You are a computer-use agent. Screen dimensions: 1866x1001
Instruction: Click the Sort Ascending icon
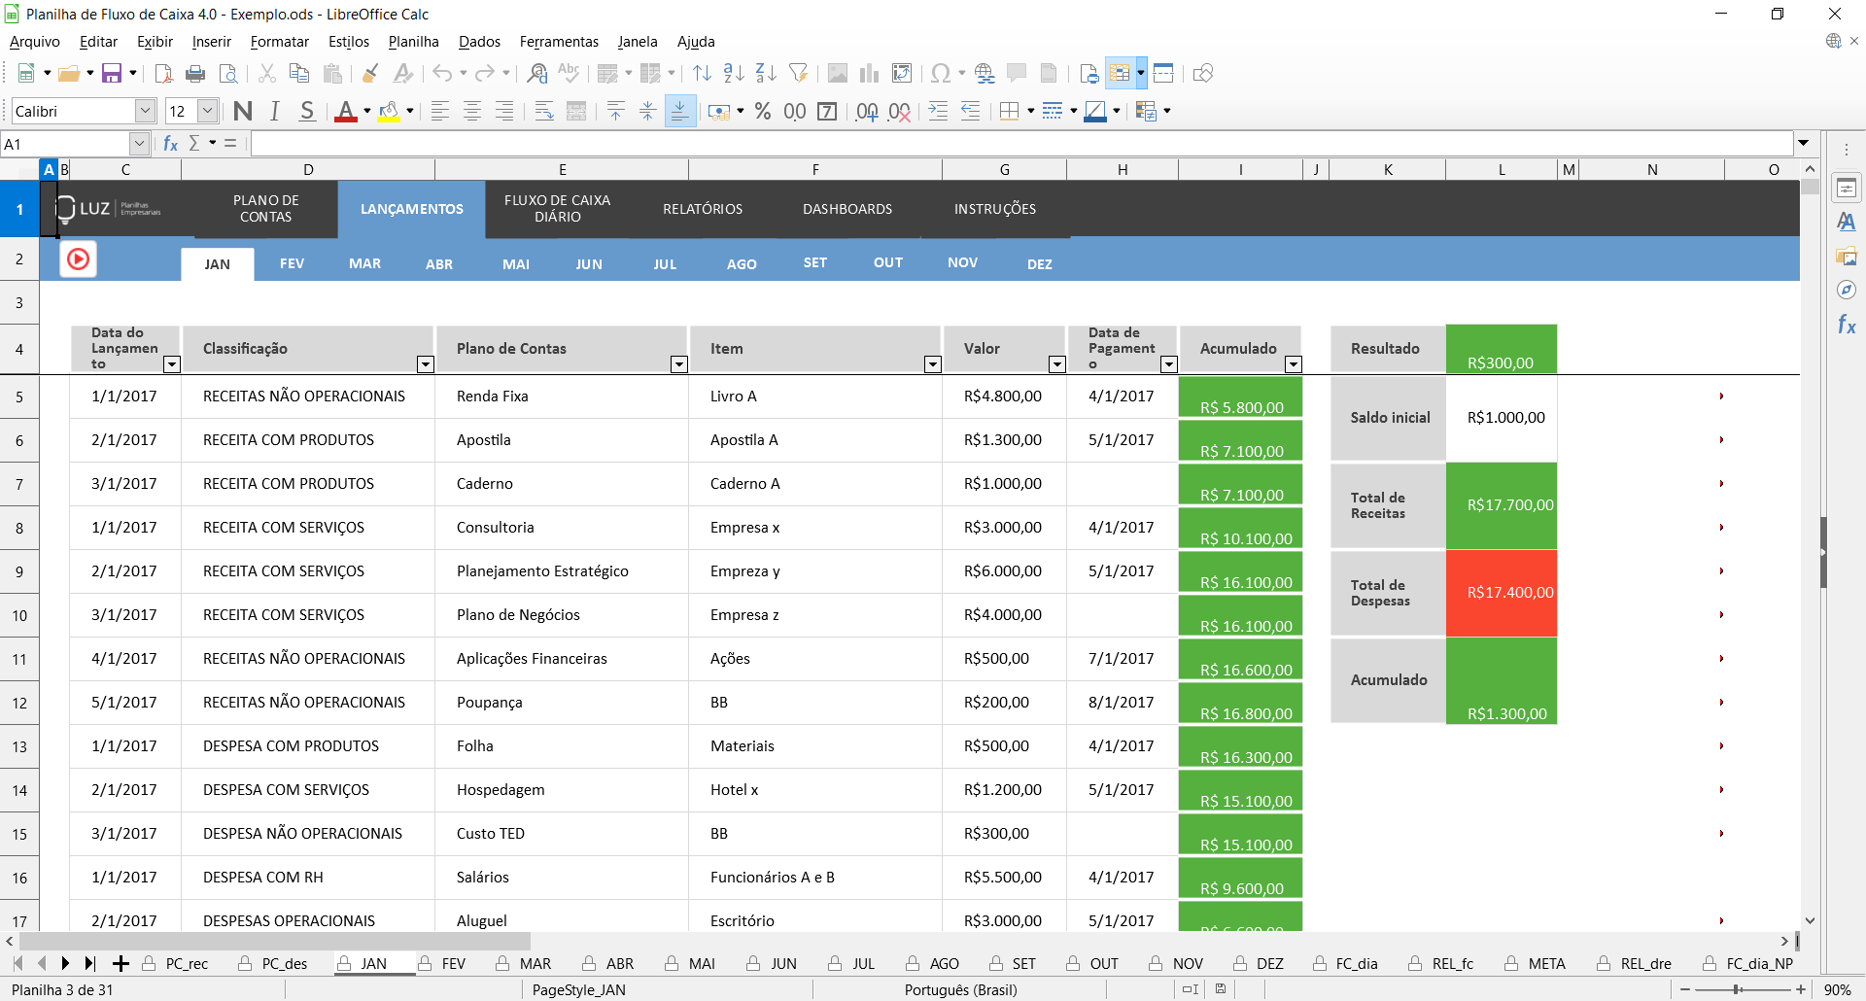pos(734,74)
